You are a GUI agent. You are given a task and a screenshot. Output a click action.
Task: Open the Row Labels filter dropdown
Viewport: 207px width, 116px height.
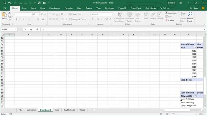tap(195, 96)
